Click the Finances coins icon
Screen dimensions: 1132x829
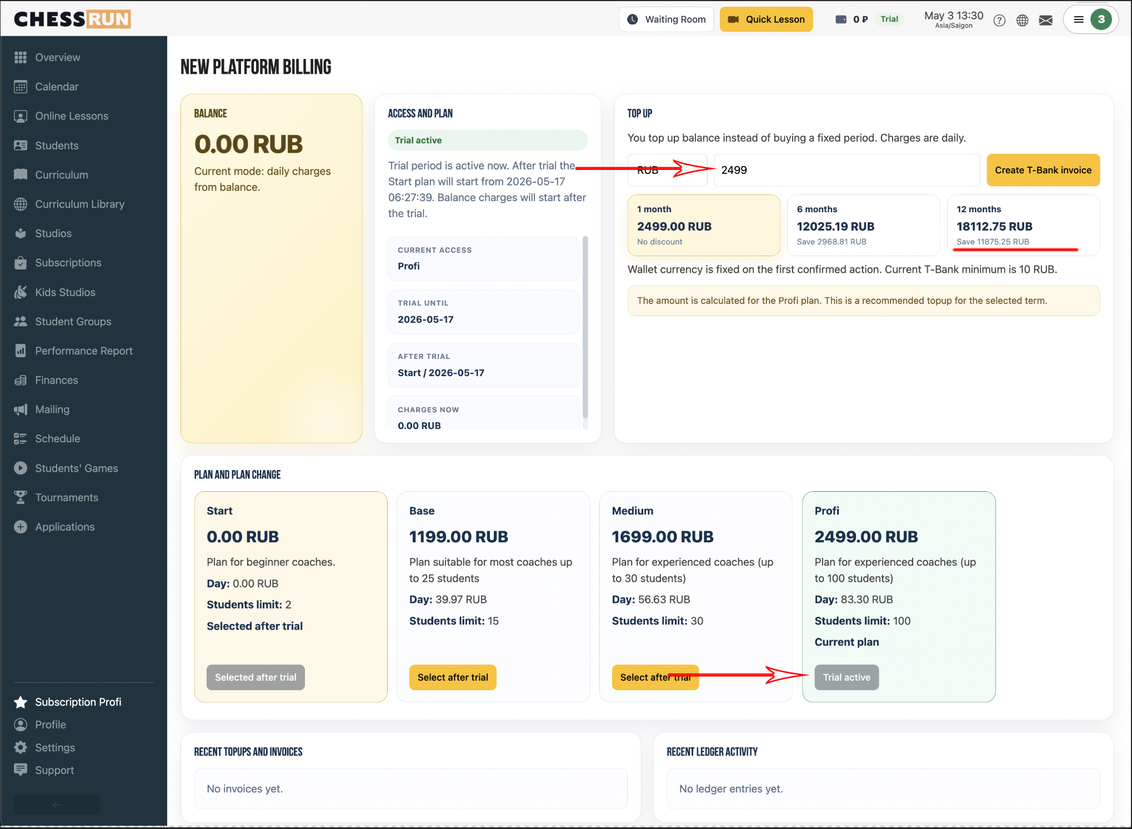pyautogui.click(x=21, y=380)
